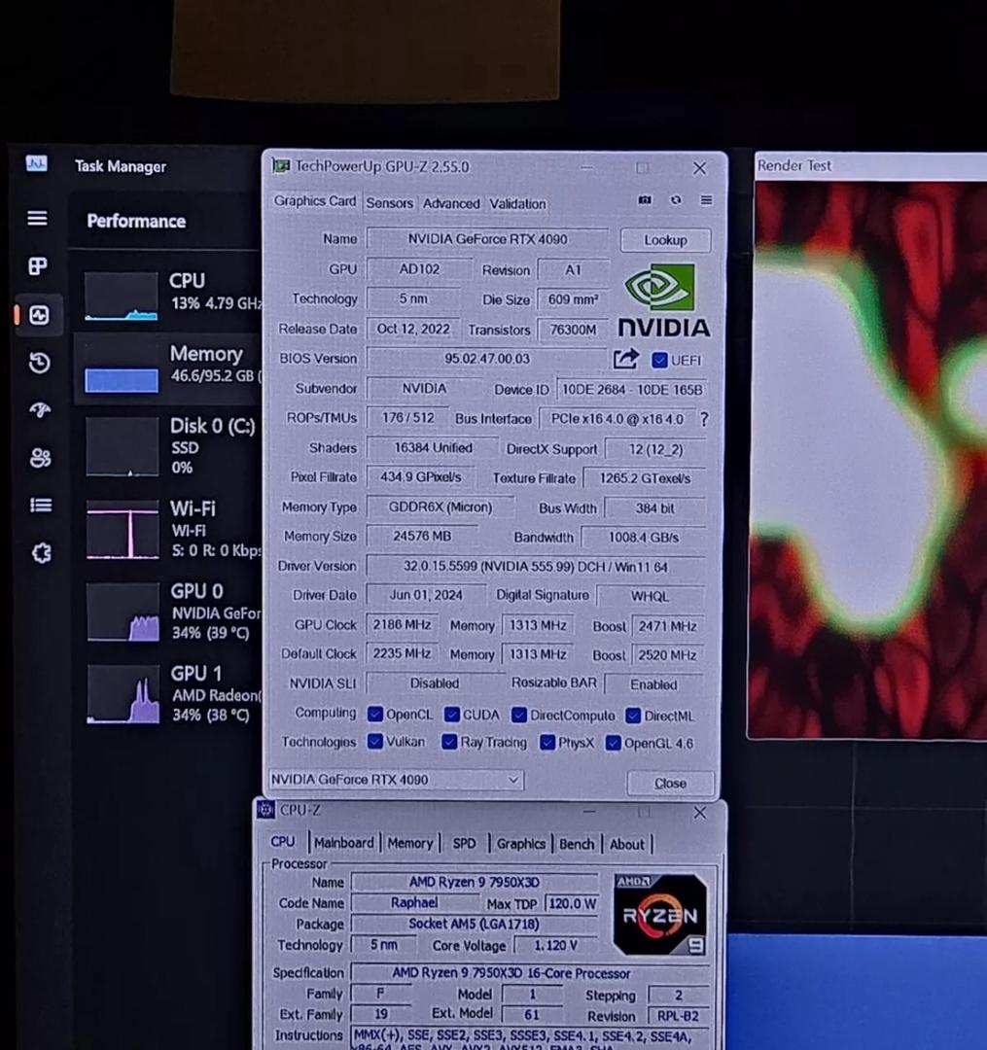Open App history in Task Manager sidebar

point(40,363)
